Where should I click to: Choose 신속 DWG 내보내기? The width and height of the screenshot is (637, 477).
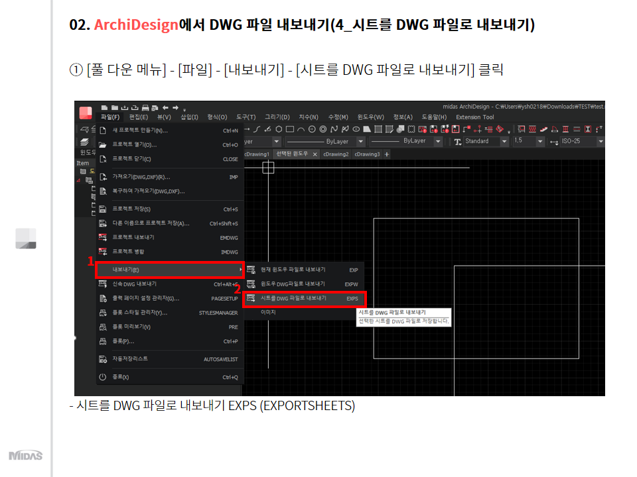pyautogui.click(x=171, y=284)
